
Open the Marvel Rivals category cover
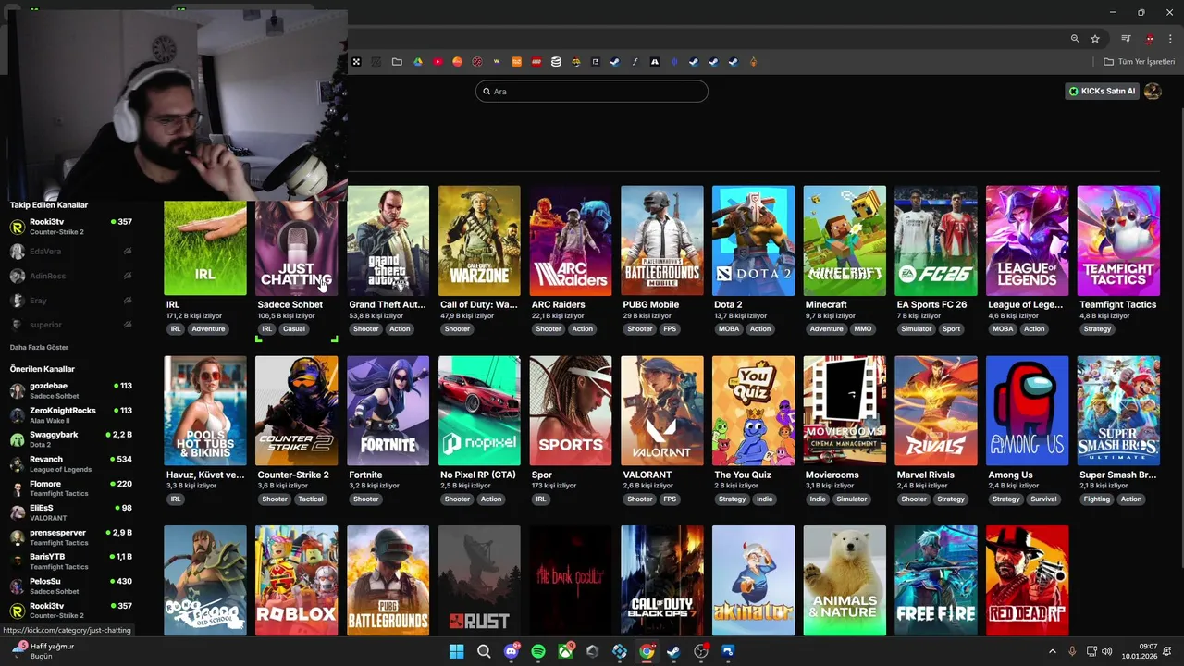936,411
